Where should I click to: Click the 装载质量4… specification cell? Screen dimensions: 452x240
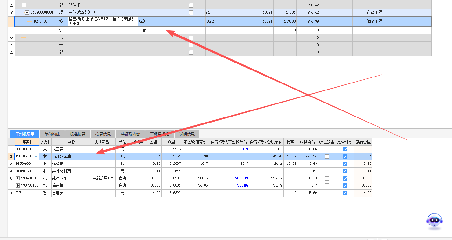pos(103,178)
